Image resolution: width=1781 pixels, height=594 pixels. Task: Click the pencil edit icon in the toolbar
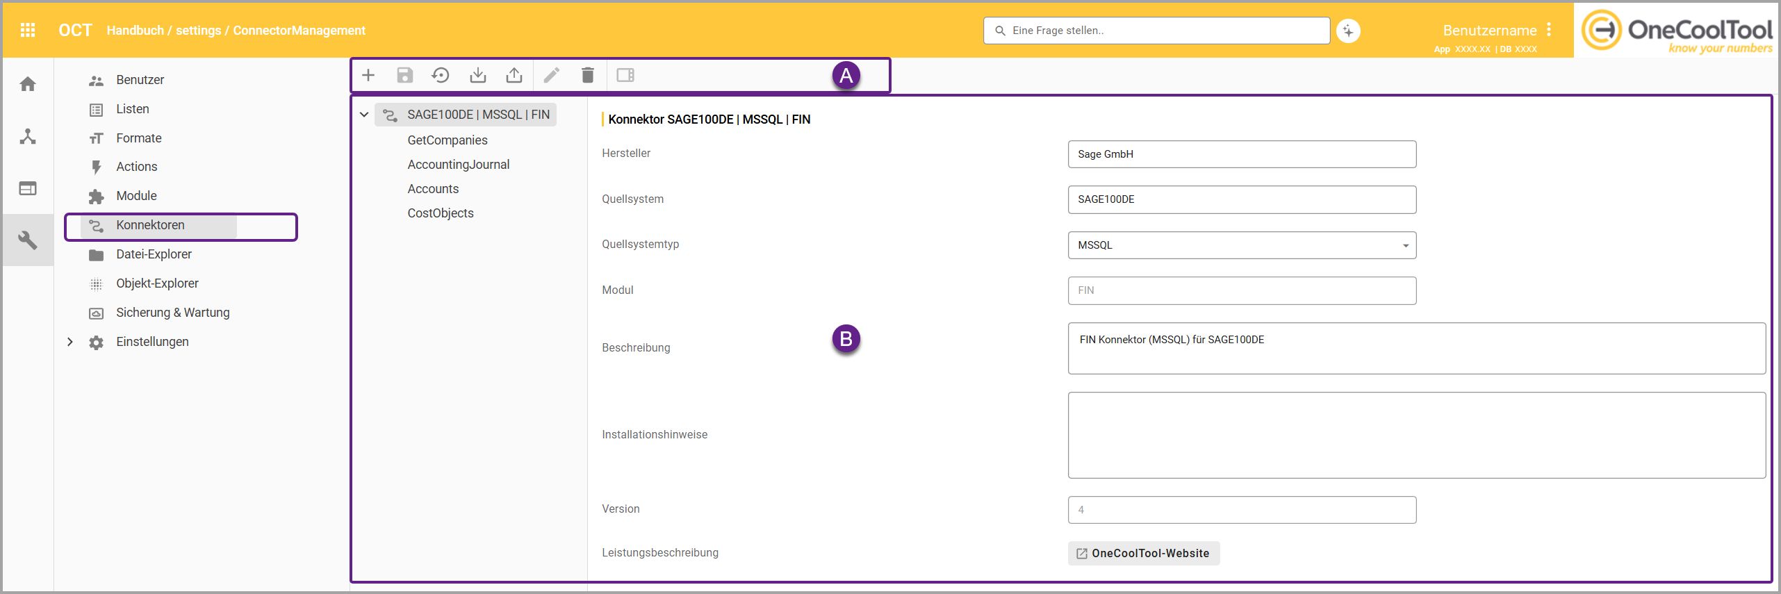pyautogui.click(x=552, y=75)
